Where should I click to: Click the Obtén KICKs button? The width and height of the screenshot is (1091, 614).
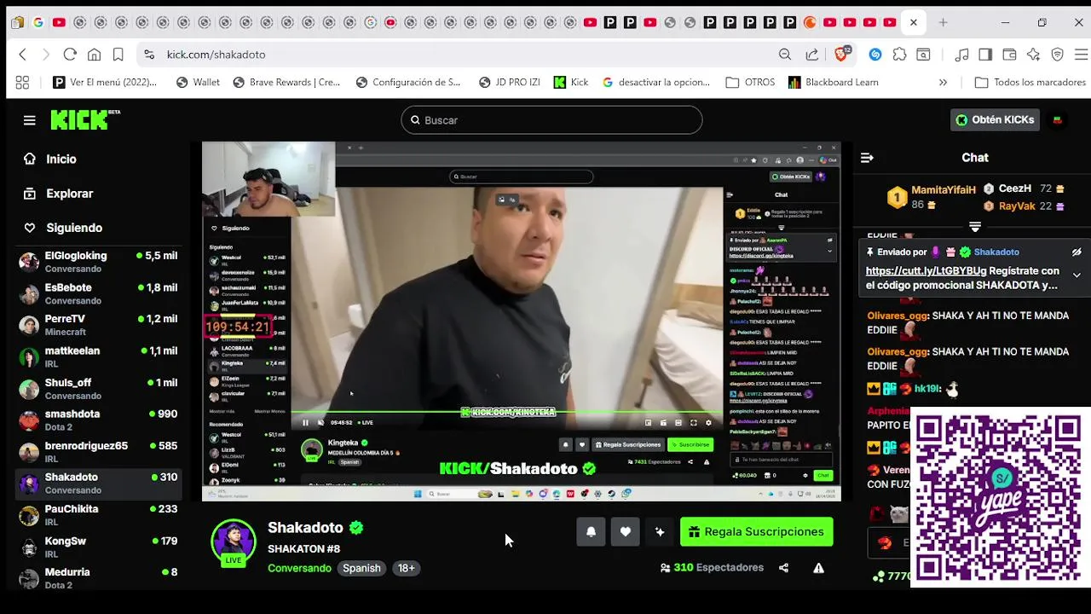tap(995, 119)
